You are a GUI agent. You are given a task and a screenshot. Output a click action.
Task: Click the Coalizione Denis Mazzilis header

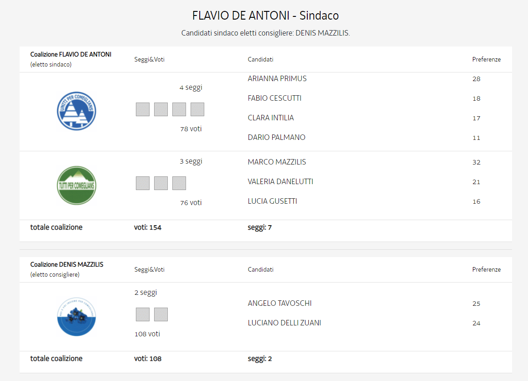(x=67, y=264)
